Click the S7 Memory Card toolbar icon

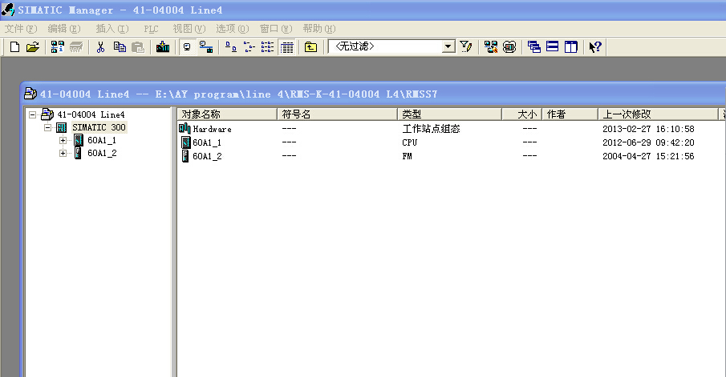[76, 46]
